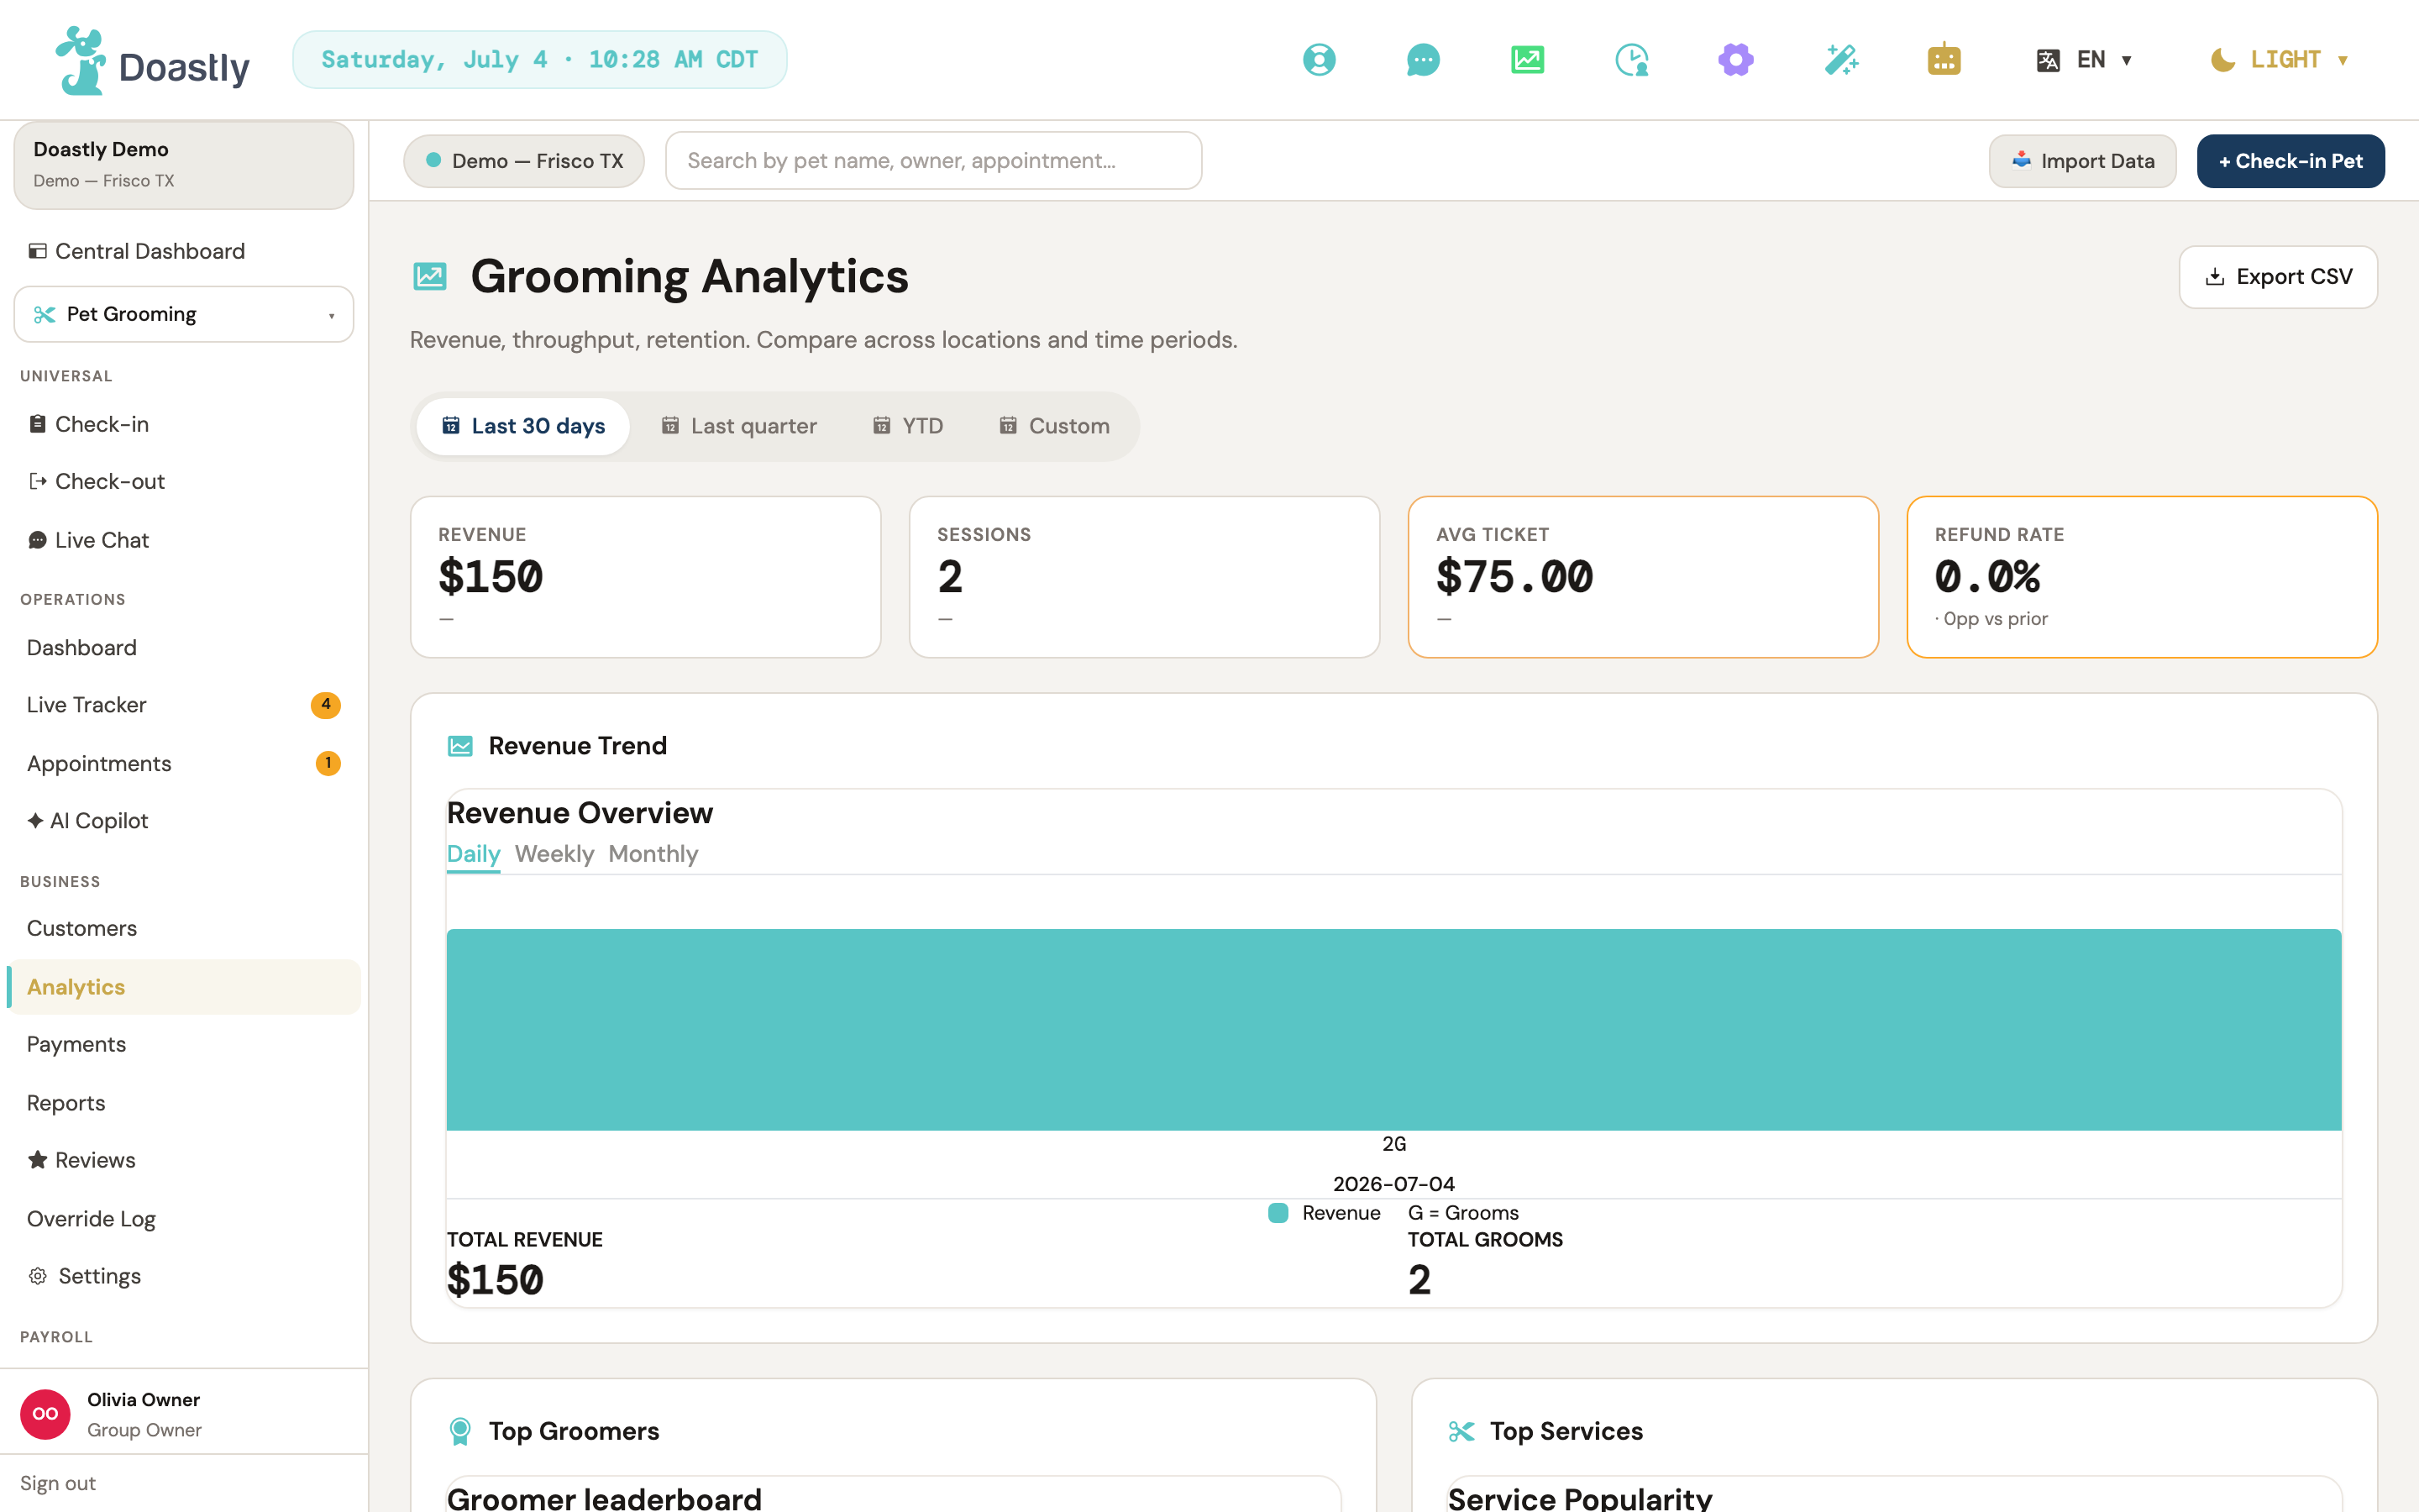Open the support lifebuoy icon in header
The height and width of the screenshot is (1512, 2419).
pos(1319,60)
